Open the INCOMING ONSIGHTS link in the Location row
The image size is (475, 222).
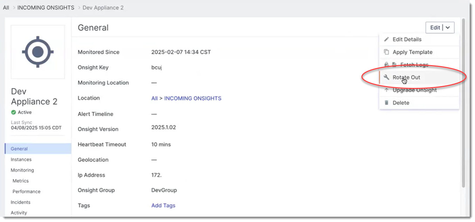pos(192,98)
